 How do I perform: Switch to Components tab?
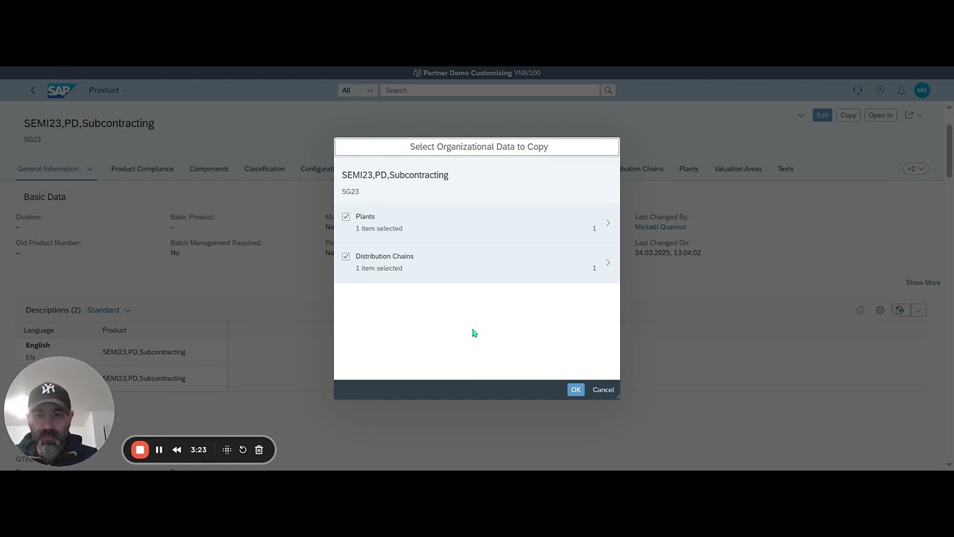pyautogui.click(x=209, y=169)
